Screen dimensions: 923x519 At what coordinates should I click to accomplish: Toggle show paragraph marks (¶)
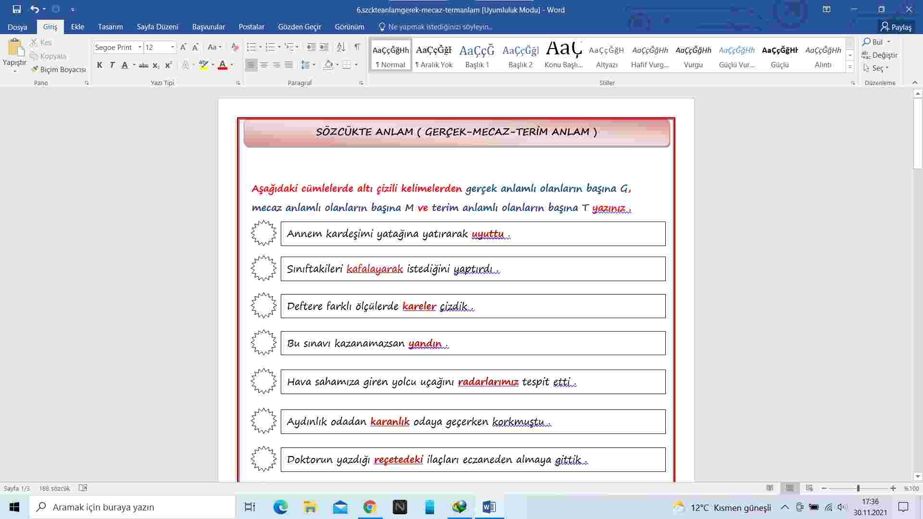357,47
